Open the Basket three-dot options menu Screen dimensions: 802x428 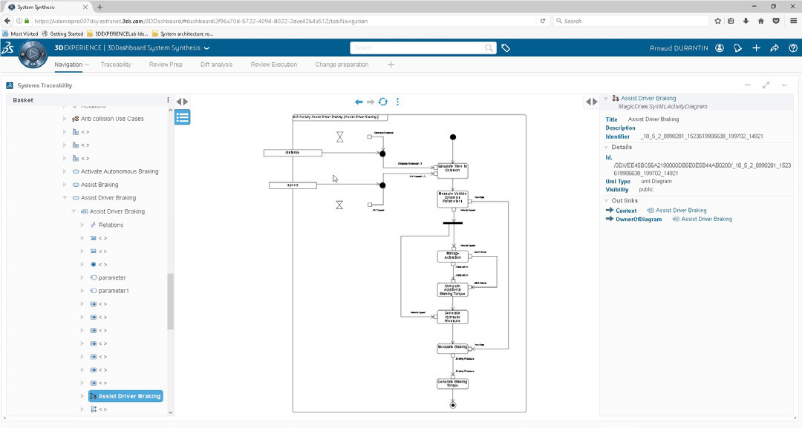pyautogui.click(x=168, y=100)
